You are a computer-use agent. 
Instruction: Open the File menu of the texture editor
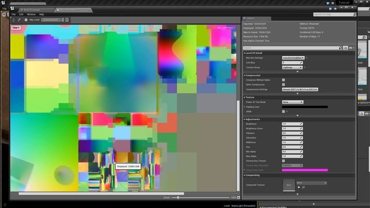13,14
